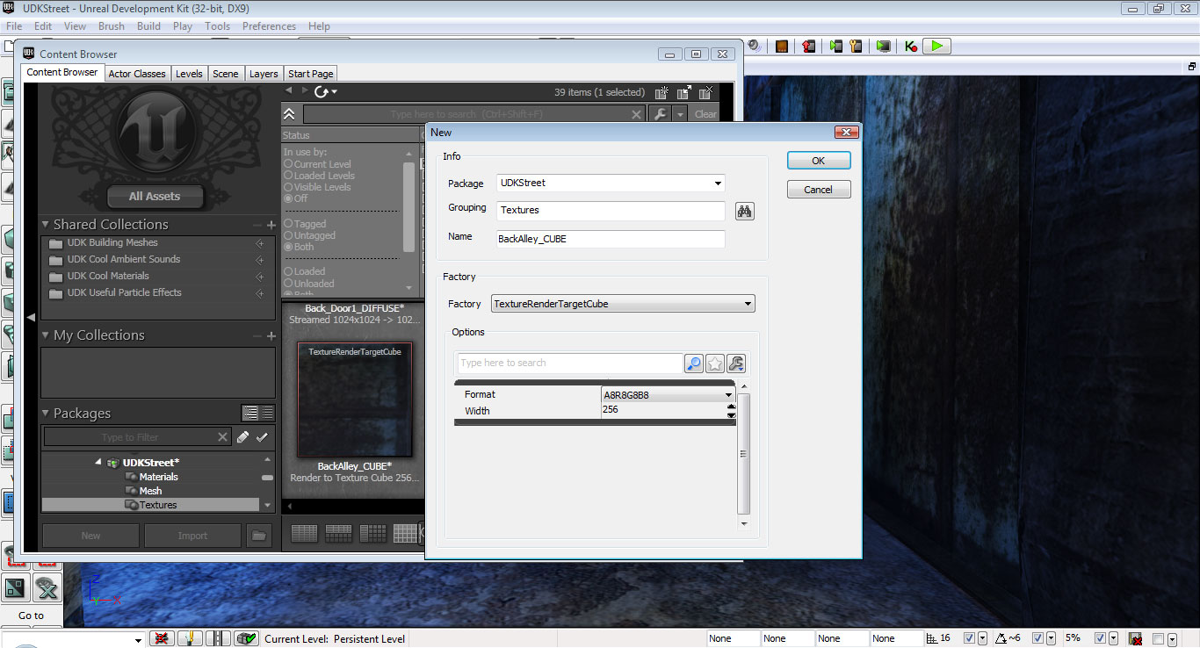Select the Off in-use filter radio button
The height and width of the screenshot is (648, 1200).
(288, 198)
